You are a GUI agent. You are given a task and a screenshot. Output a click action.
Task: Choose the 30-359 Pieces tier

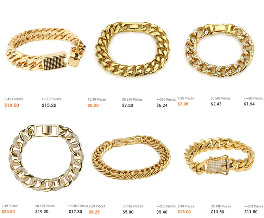click(132, 100)
